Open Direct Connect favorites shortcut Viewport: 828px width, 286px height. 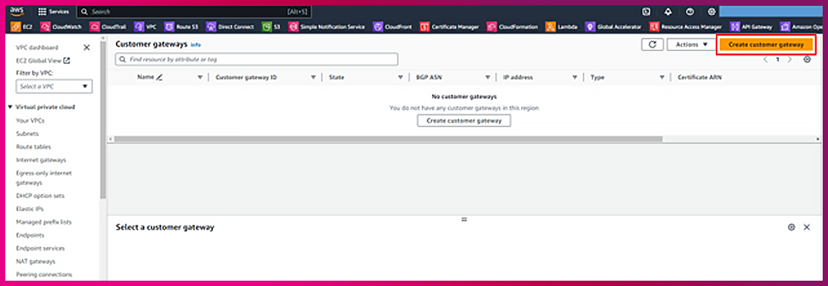(230, 27)
